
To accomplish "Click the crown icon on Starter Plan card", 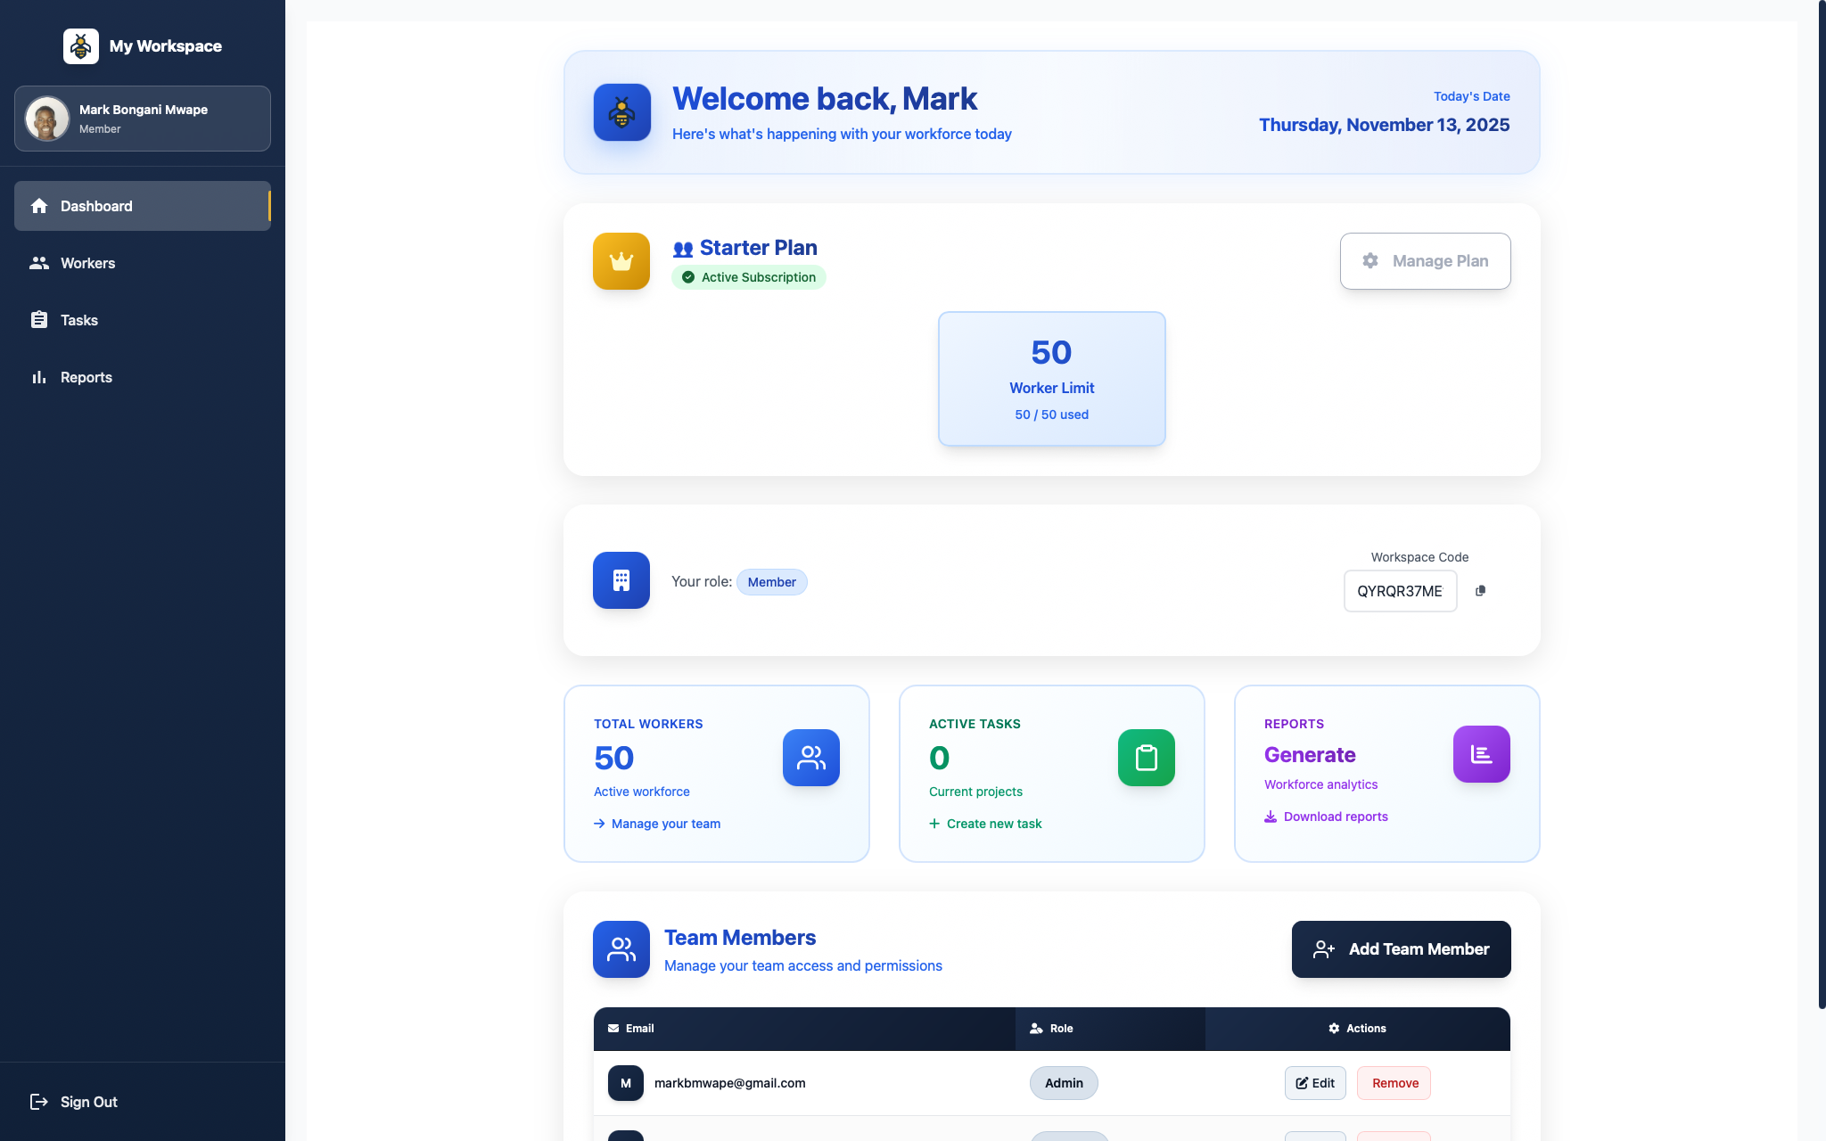I will pyautogui.click(x=621, y=261).
